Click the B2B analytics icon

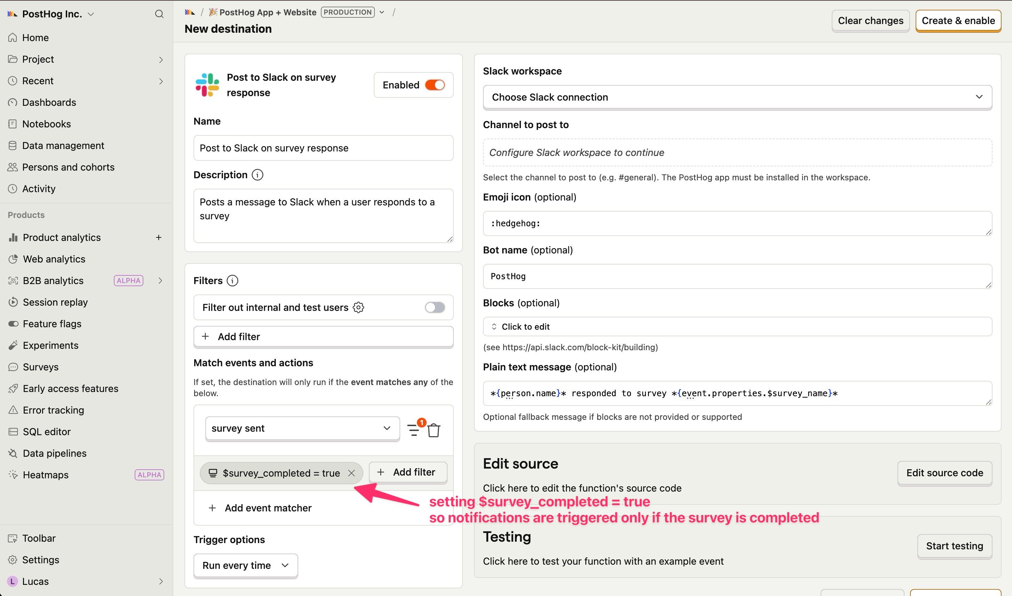pos(13,281)
